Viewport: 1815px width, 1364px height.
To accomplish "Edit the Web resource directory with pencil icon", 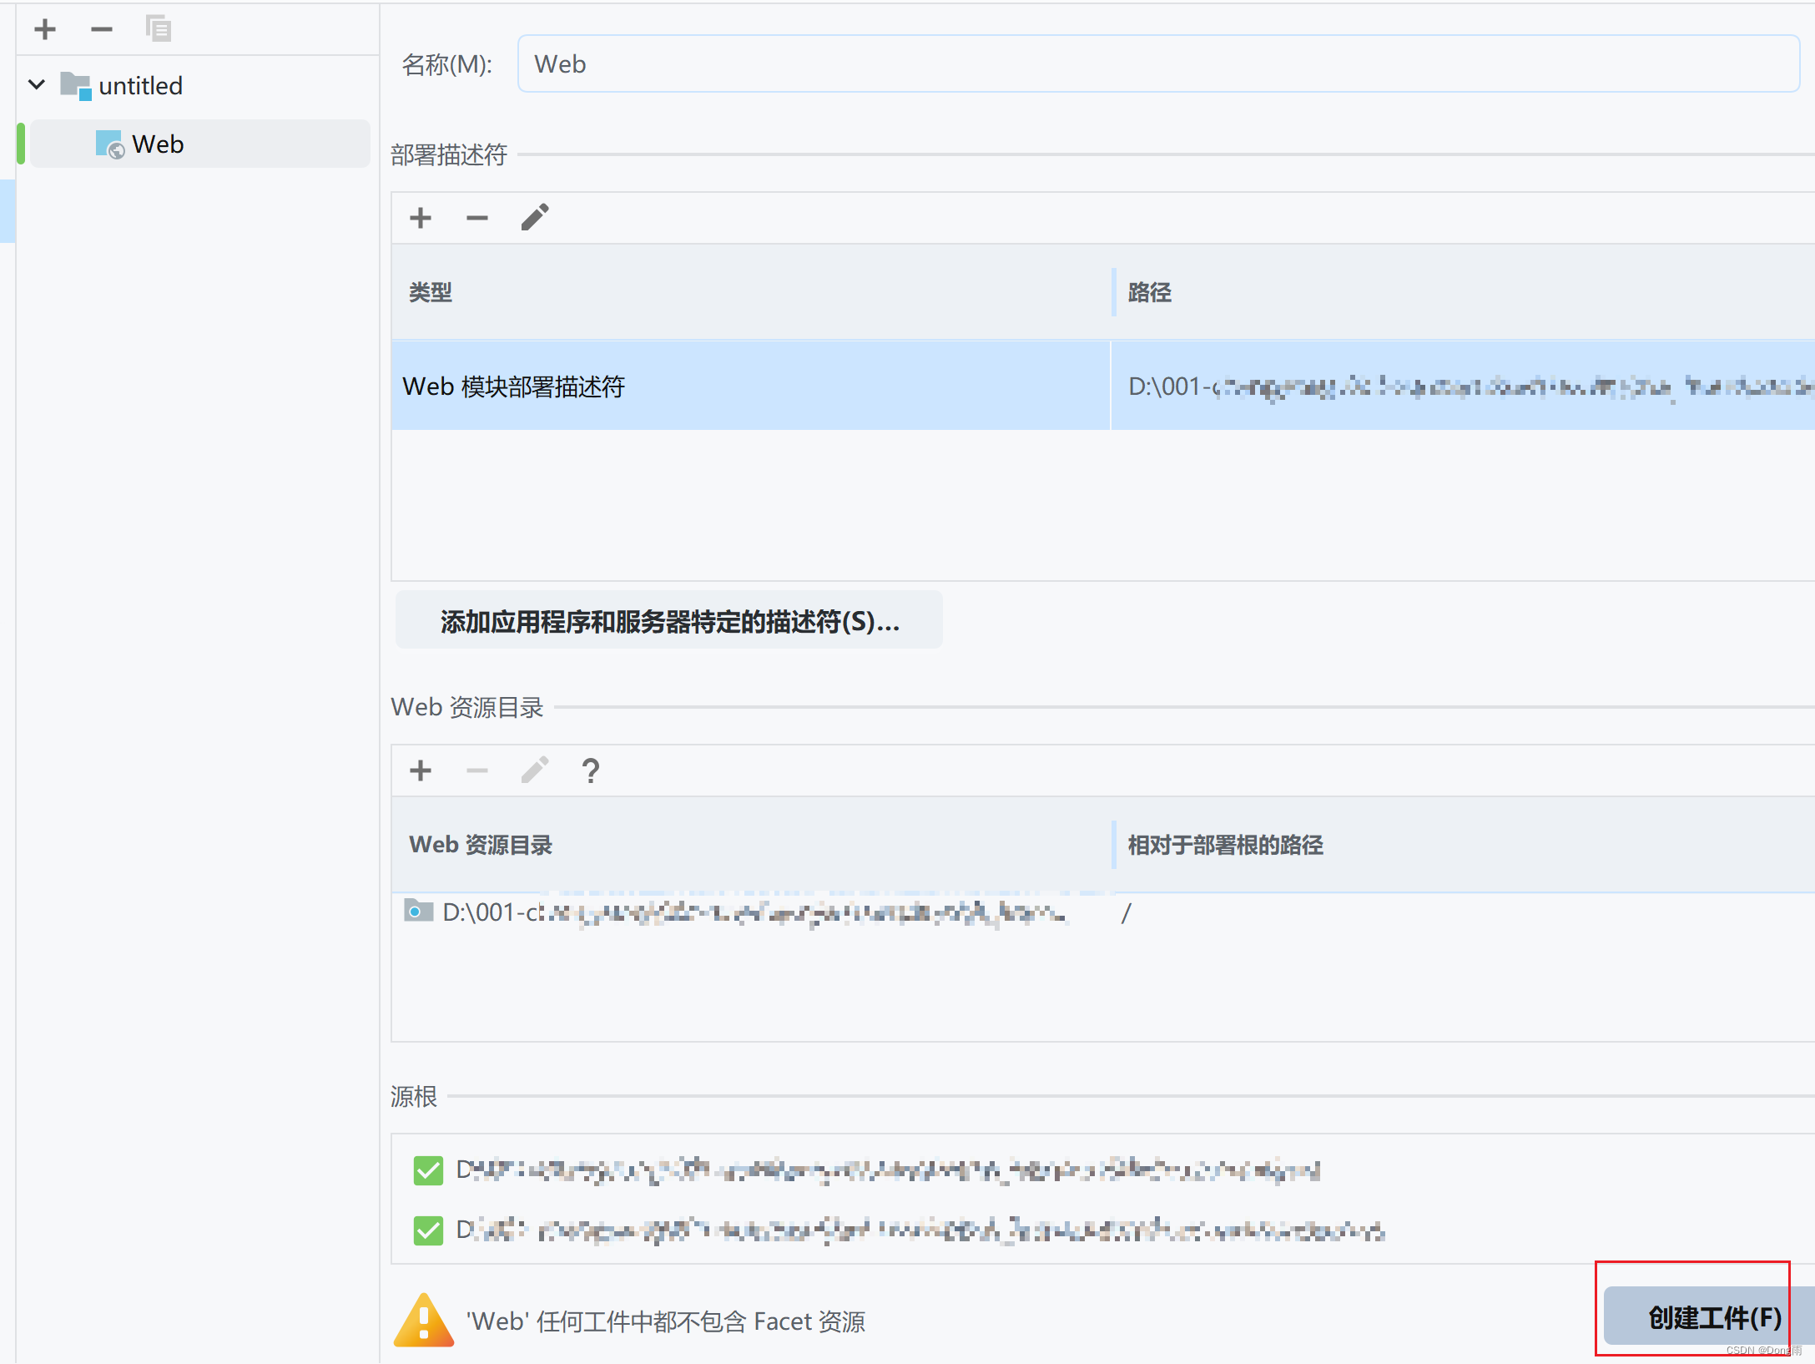I will click(x=534, y=770).
